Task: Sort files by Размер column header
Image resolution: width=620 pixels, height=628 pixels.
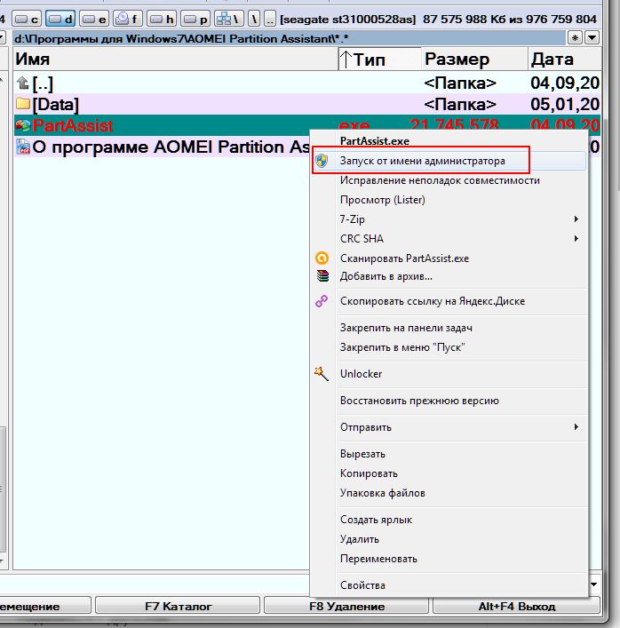Action: [x=474, y=59]
